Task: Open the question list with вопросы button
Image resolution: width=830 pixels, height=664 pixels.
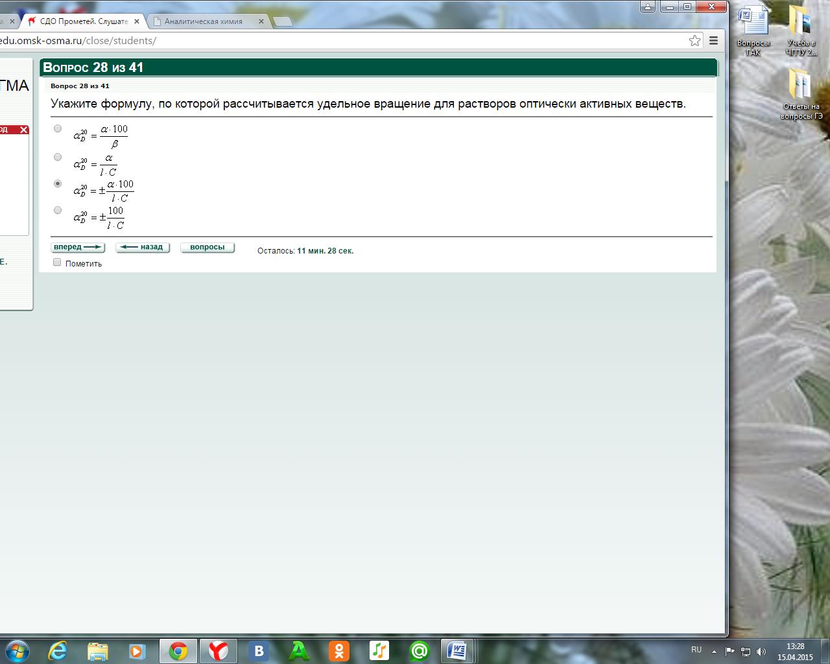Action: (207, 247)
